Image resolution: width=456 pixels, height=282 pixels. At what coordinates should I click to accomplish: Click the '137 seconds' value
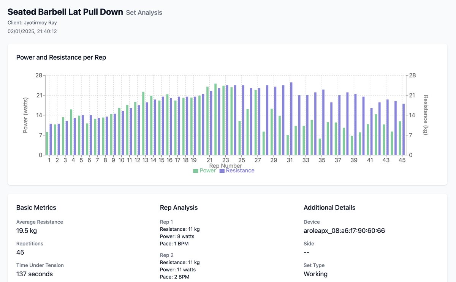35,274
